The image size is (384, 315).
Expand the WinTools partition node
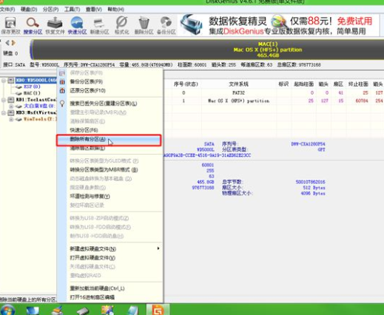[x=11, y=119]
